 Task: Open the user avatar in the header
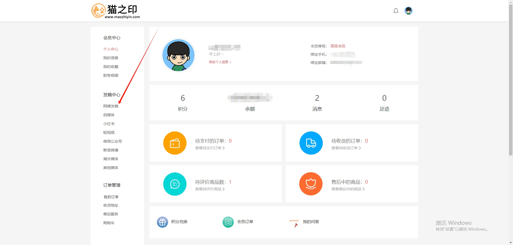pos(408,11)
